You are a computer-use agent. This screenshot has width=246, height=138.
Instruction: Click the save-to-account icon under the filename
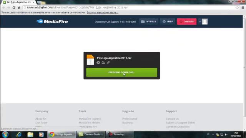tap(98, 62)
